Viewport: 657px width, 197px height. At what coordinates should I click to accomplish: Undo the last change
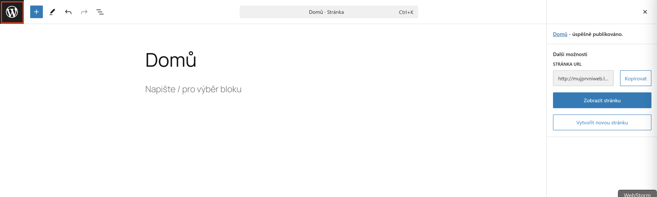(68, 12)
